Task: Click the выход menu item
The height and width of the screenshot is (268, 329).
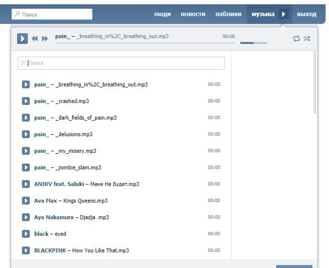Action: click(307, 14)
